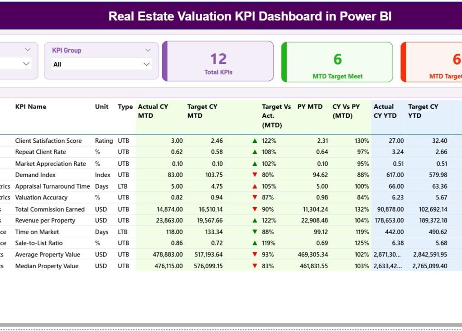Click the red down arrow beside Demand Index
462x331 pixels.
254,175
